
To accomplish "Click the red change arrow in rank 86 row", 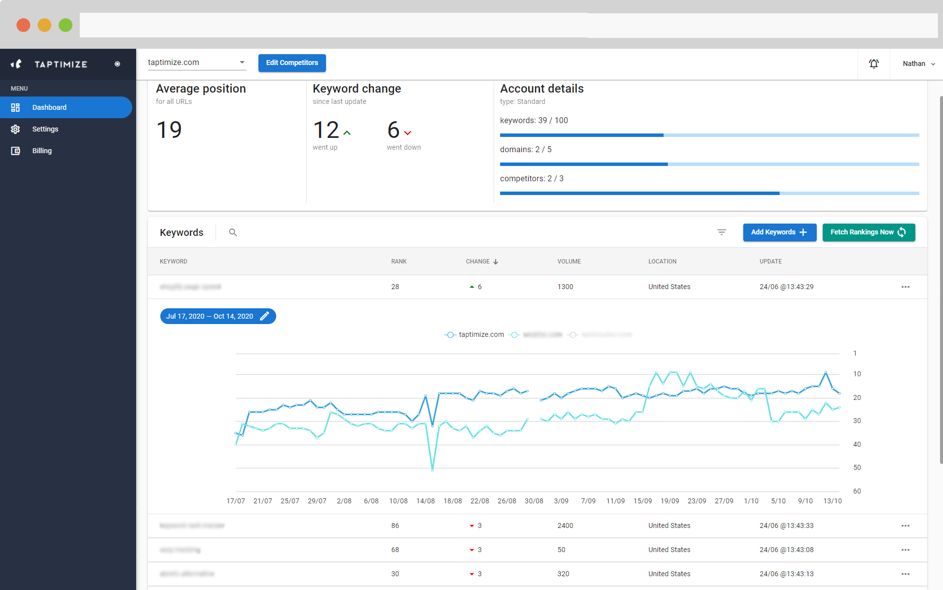I will (472, 526).
